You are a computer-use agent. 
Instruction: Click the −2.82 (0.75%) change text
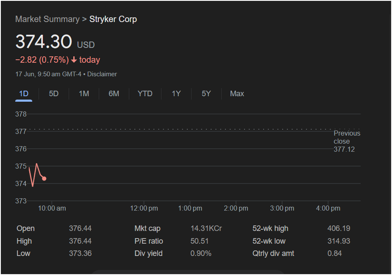pyautogui.click(x=42, y=60)
